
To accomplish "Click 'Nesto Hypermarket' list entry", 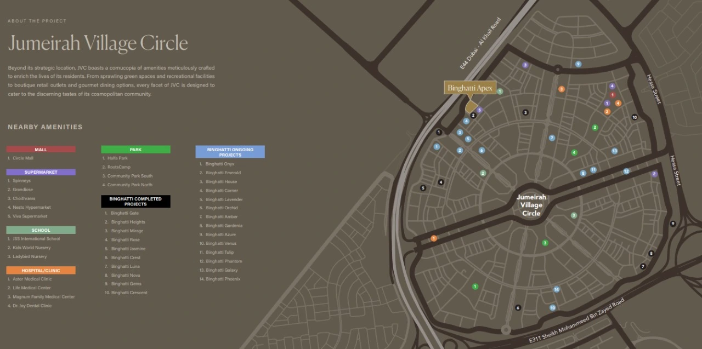I will coord(32,208).
